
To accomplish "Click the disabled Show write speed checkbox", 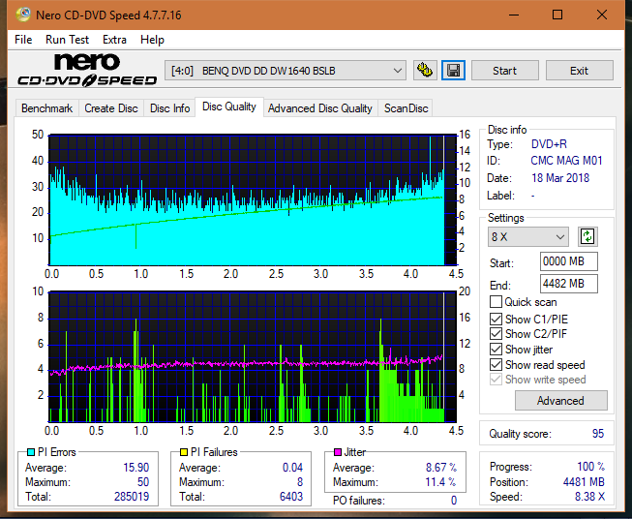I will click(496, 380).
